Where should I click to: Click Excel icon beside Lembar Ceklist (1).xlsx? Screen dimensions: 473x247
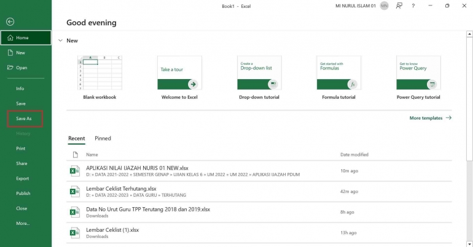pyautogui.click(x=75, y=233)
